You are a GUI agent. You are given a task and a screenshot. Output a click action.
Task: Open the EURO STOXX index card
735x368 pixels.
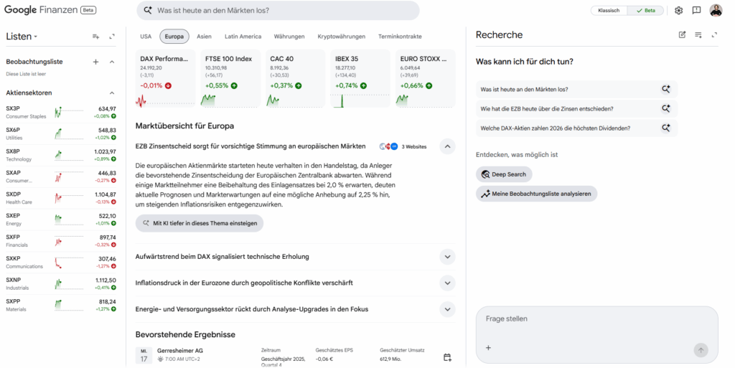tap(426, 79)
